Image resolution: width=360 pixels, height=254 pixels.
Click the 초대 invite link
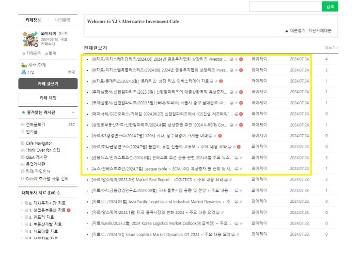coord(71,72)
